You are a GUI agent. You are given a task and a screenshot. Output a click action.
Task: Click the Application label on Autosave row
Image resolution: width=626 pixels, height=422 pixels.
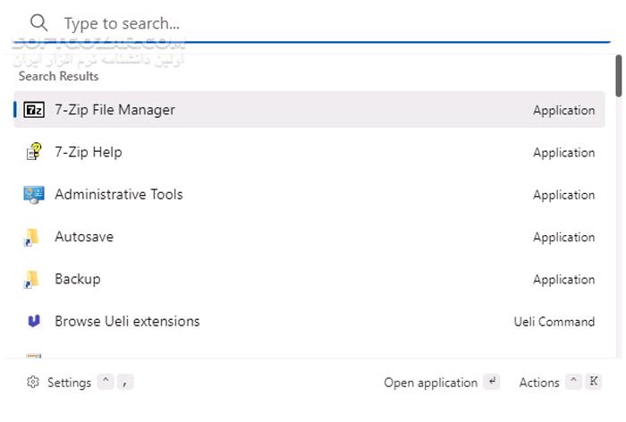563,237
